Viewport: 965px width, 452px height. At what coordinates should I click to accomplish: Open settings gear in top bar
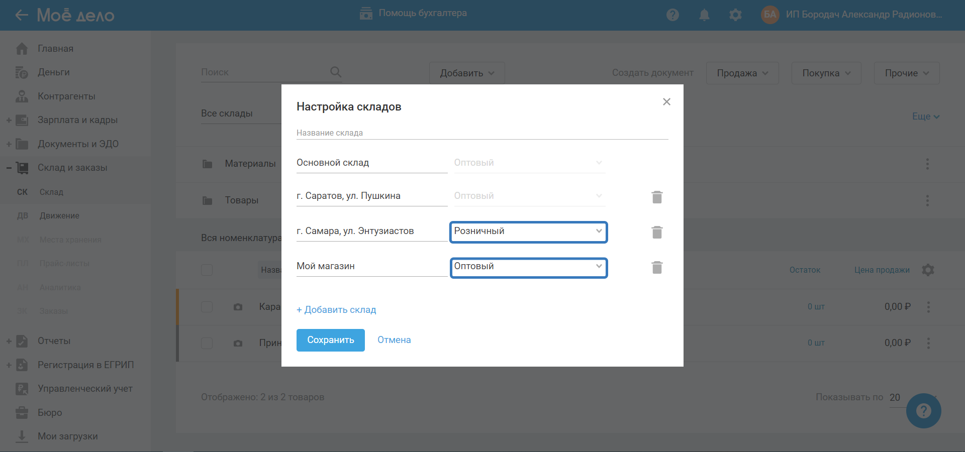click(x=735, y=15)
